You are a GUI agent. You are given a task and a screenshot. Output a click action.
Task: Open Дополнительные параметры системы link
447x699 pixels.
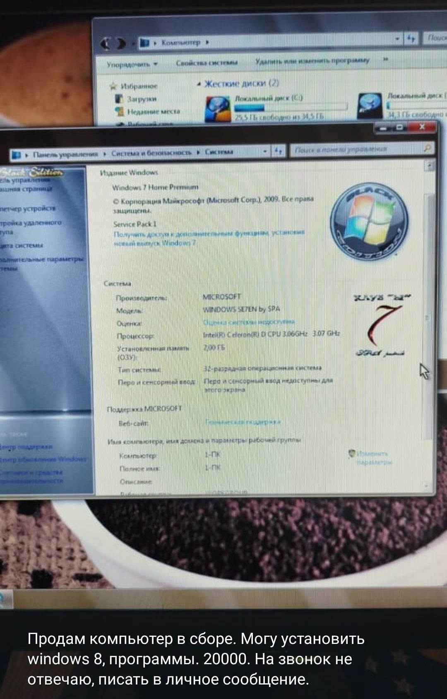tap(42, 264)
